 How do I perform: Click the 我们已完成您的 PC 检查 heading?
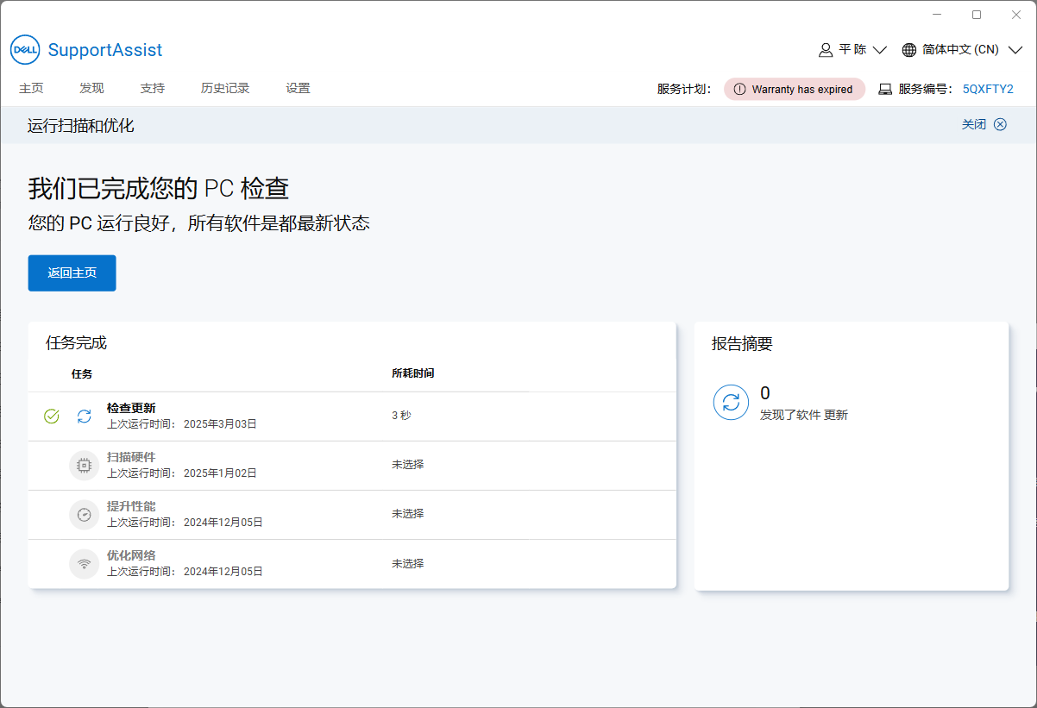pyautogui.click(x=159, y=188)
